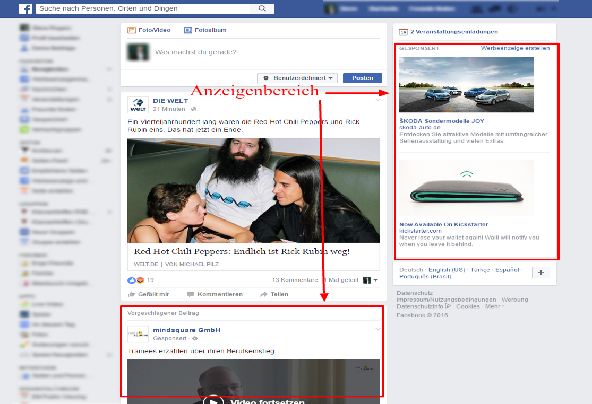Open the ŠKODA cars ad image

467,84
